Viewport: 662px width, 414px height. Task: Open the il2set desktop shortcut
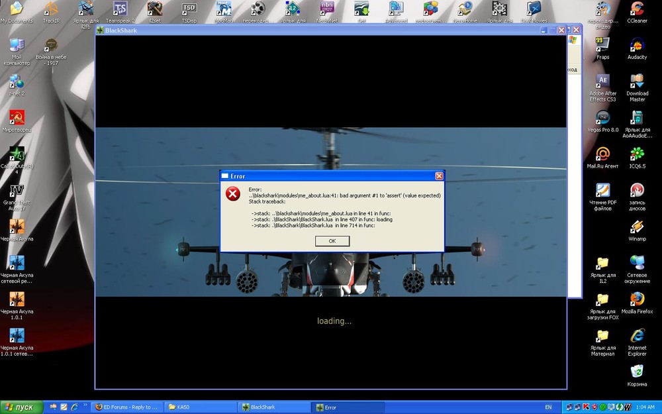pos(155,12)
